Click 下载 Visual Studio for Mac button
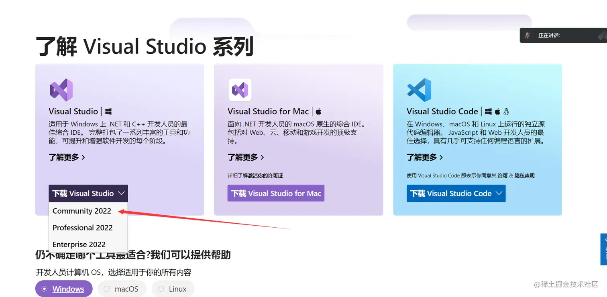Viewport: 607px width, 297px height. click(276, 193)
